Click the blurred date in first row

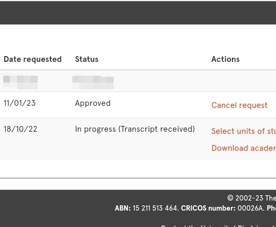(20, 83)
